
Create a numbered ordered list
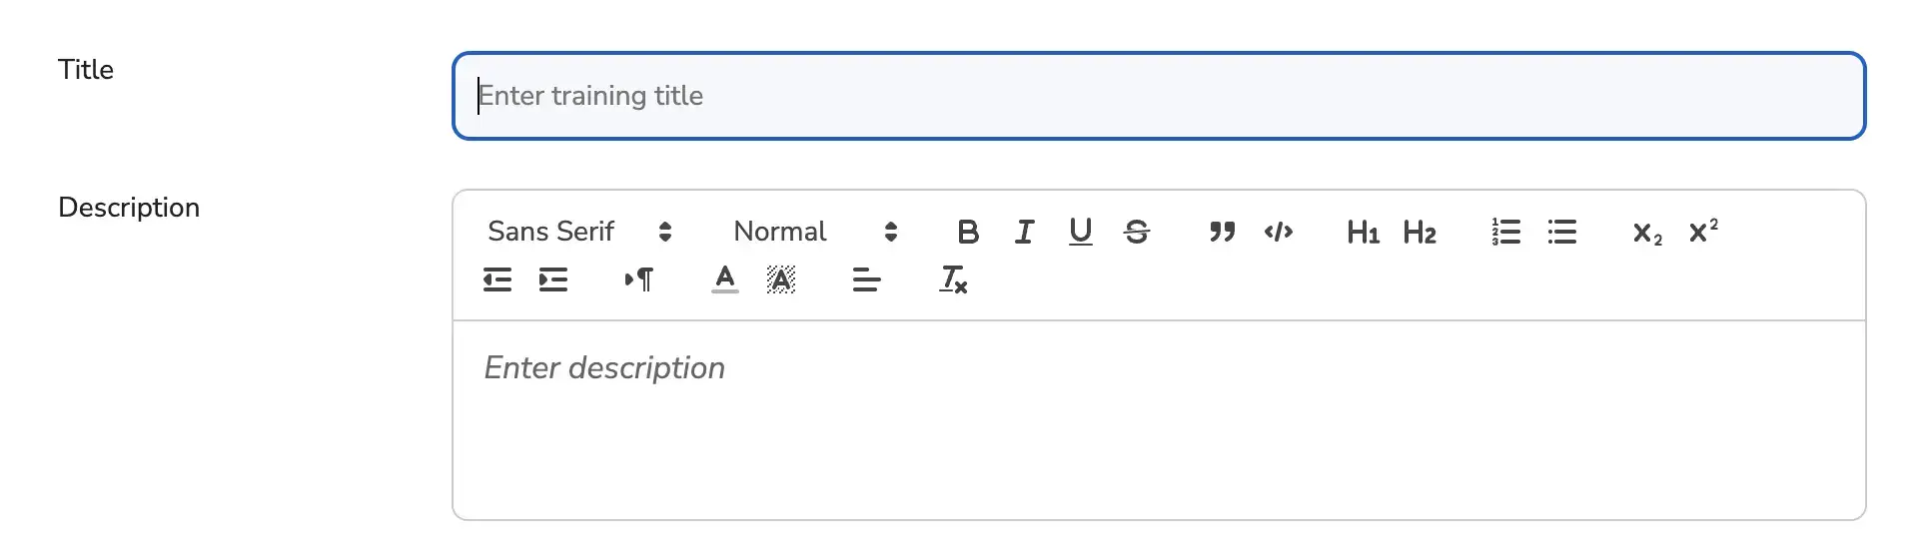click(x=1505, y=232)
